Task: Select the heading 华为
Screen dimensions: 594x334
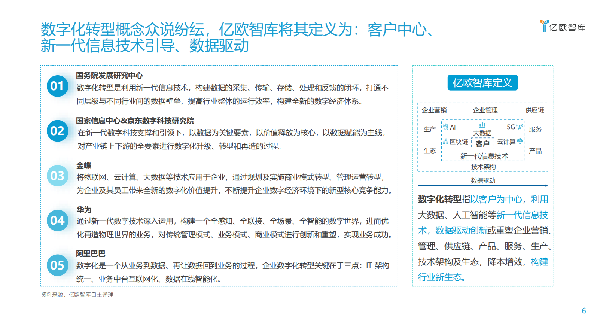Action: coord(84,210)
